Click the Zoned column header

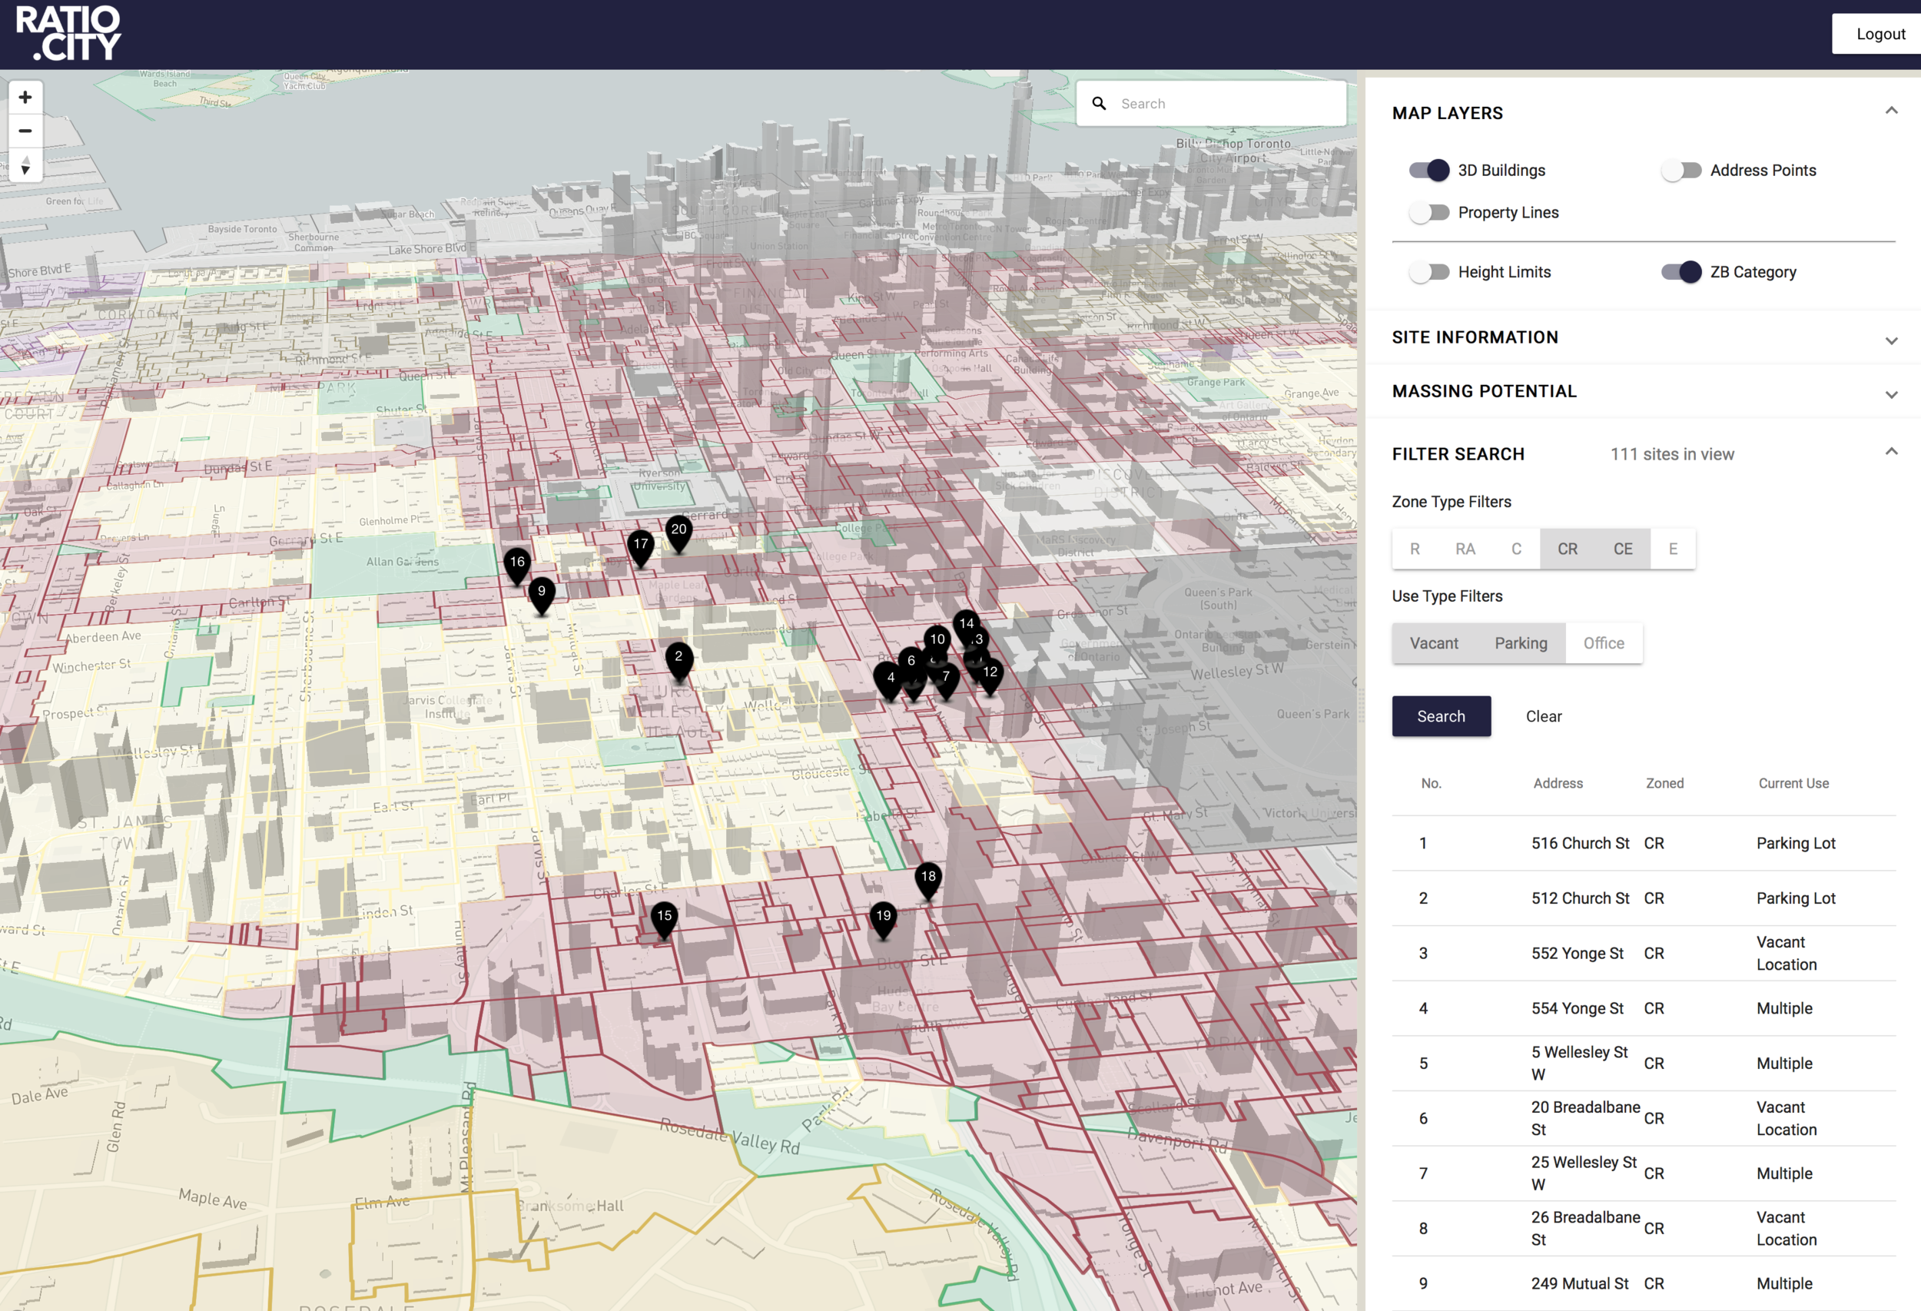1664,784
